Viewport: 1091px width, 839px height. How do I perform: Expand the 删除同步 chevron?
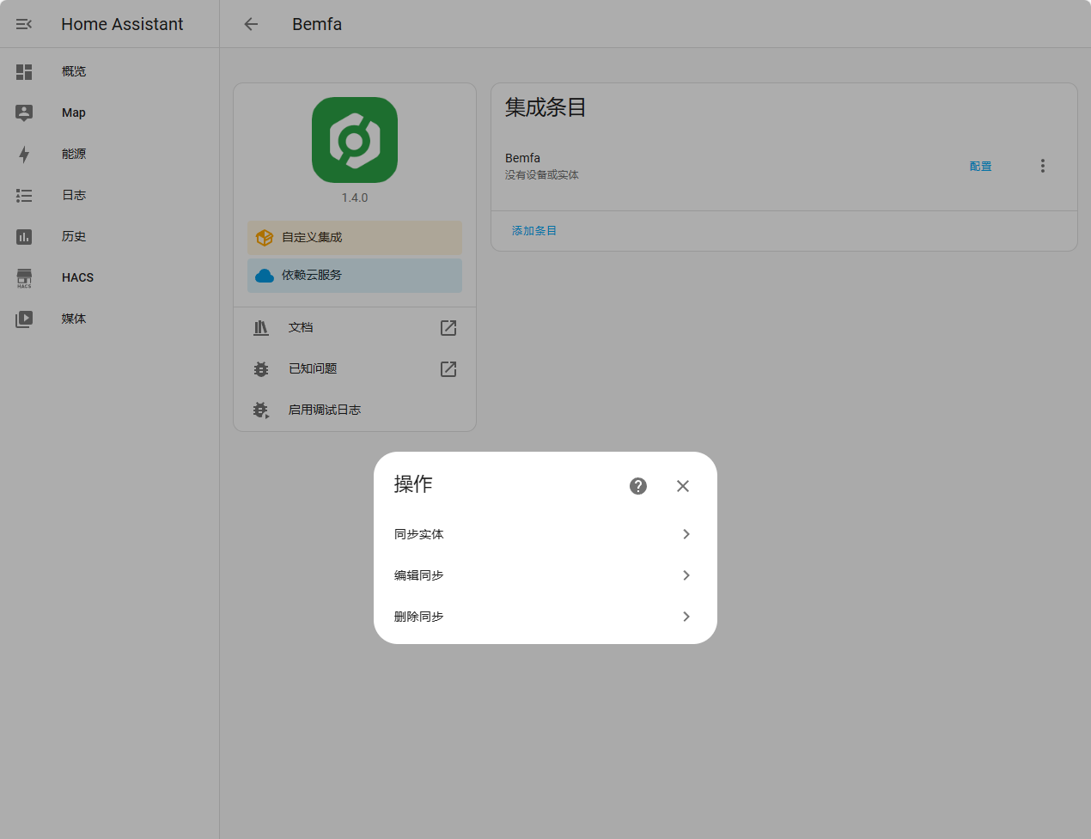[x=686, y=617]
